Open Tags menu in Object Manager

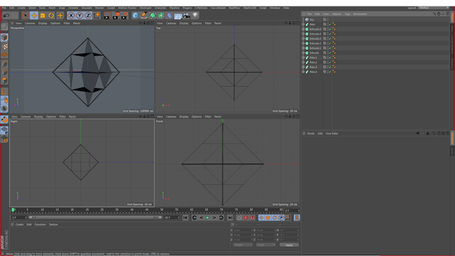[x=348, y=14]
